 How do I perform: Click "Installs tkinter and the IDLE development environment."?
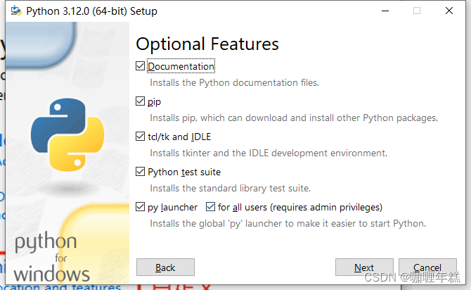[x=269, y=153]
